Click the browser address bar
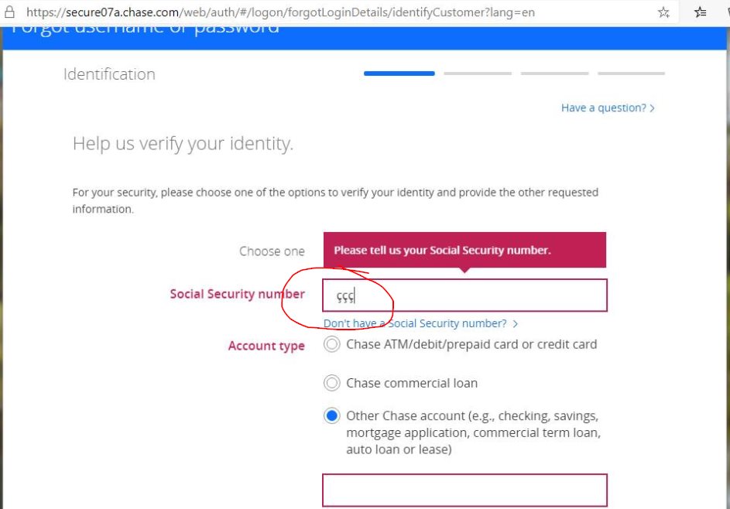 (x=310, y=12)
